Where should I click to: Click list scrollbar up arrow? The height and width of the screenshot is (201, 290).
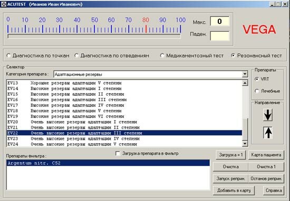245,83
